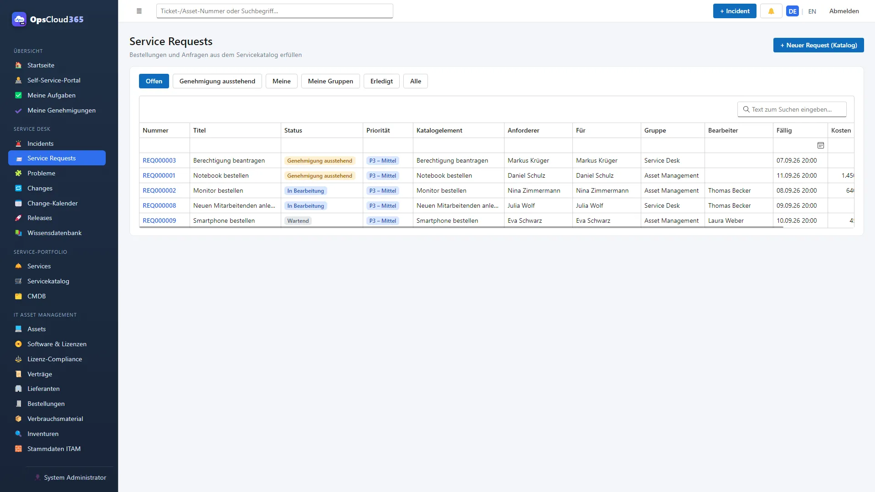875x492 pixels.
Task: Click the Incidents siren icon
Action: pos(18,143)
